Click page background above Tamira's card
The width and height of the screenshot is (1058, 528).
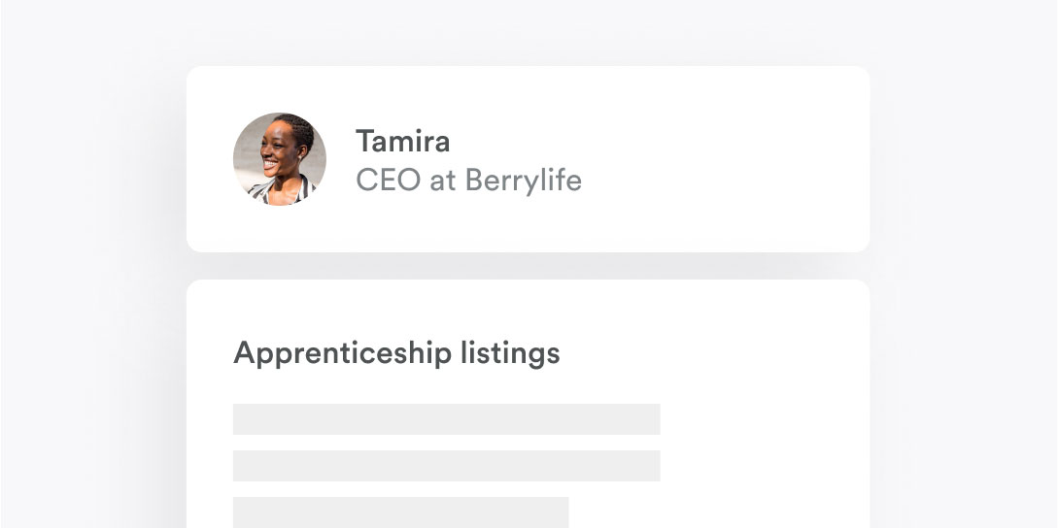[x=528, y=32]
